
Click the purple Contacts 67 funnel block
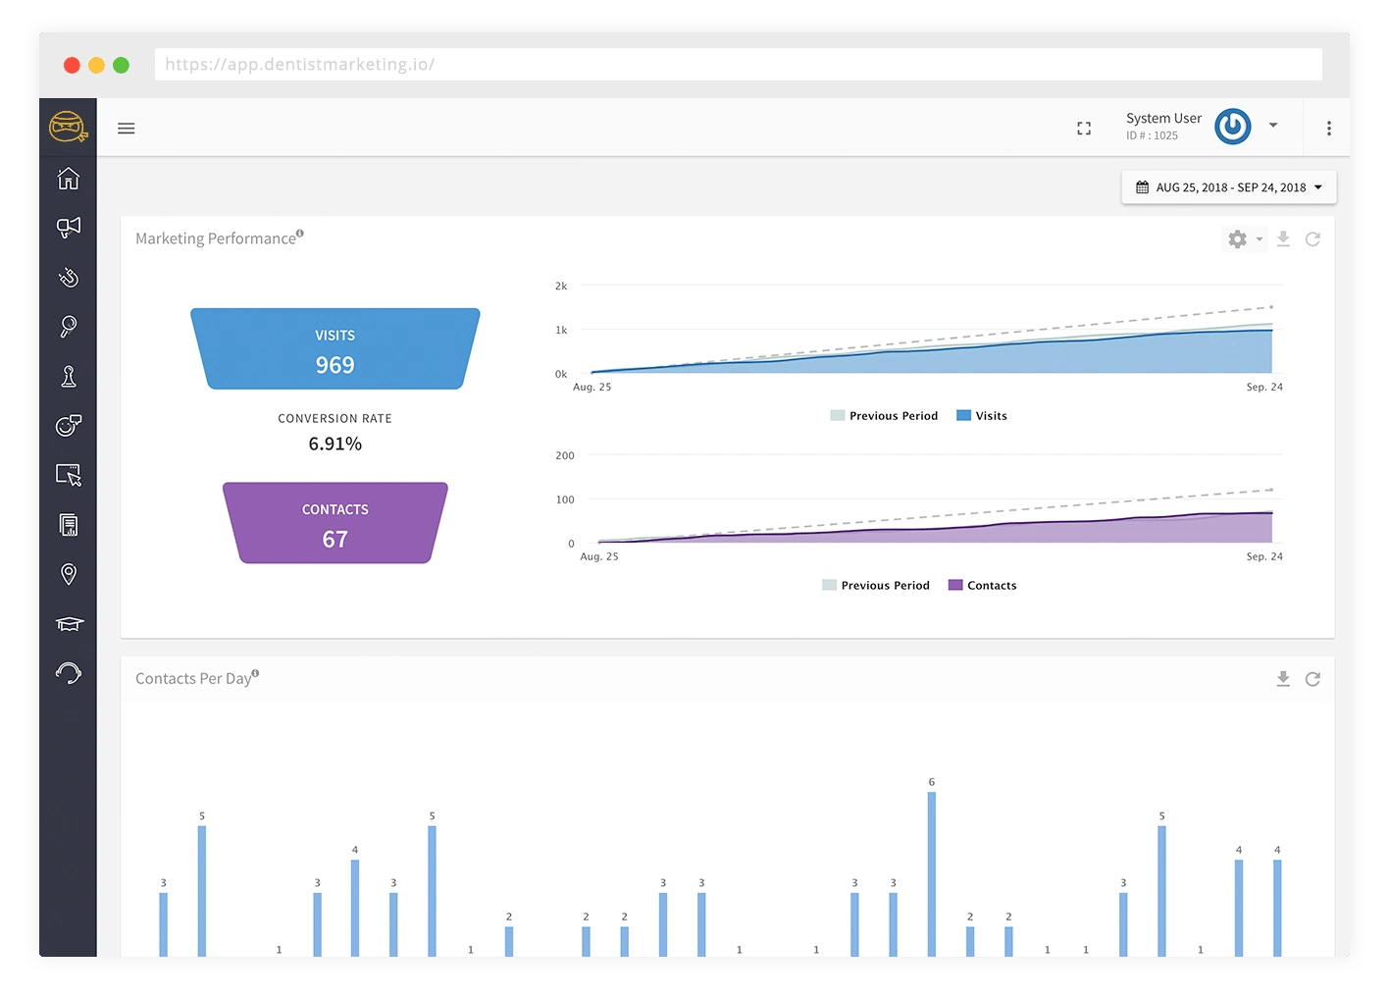(x=335, y=523)
